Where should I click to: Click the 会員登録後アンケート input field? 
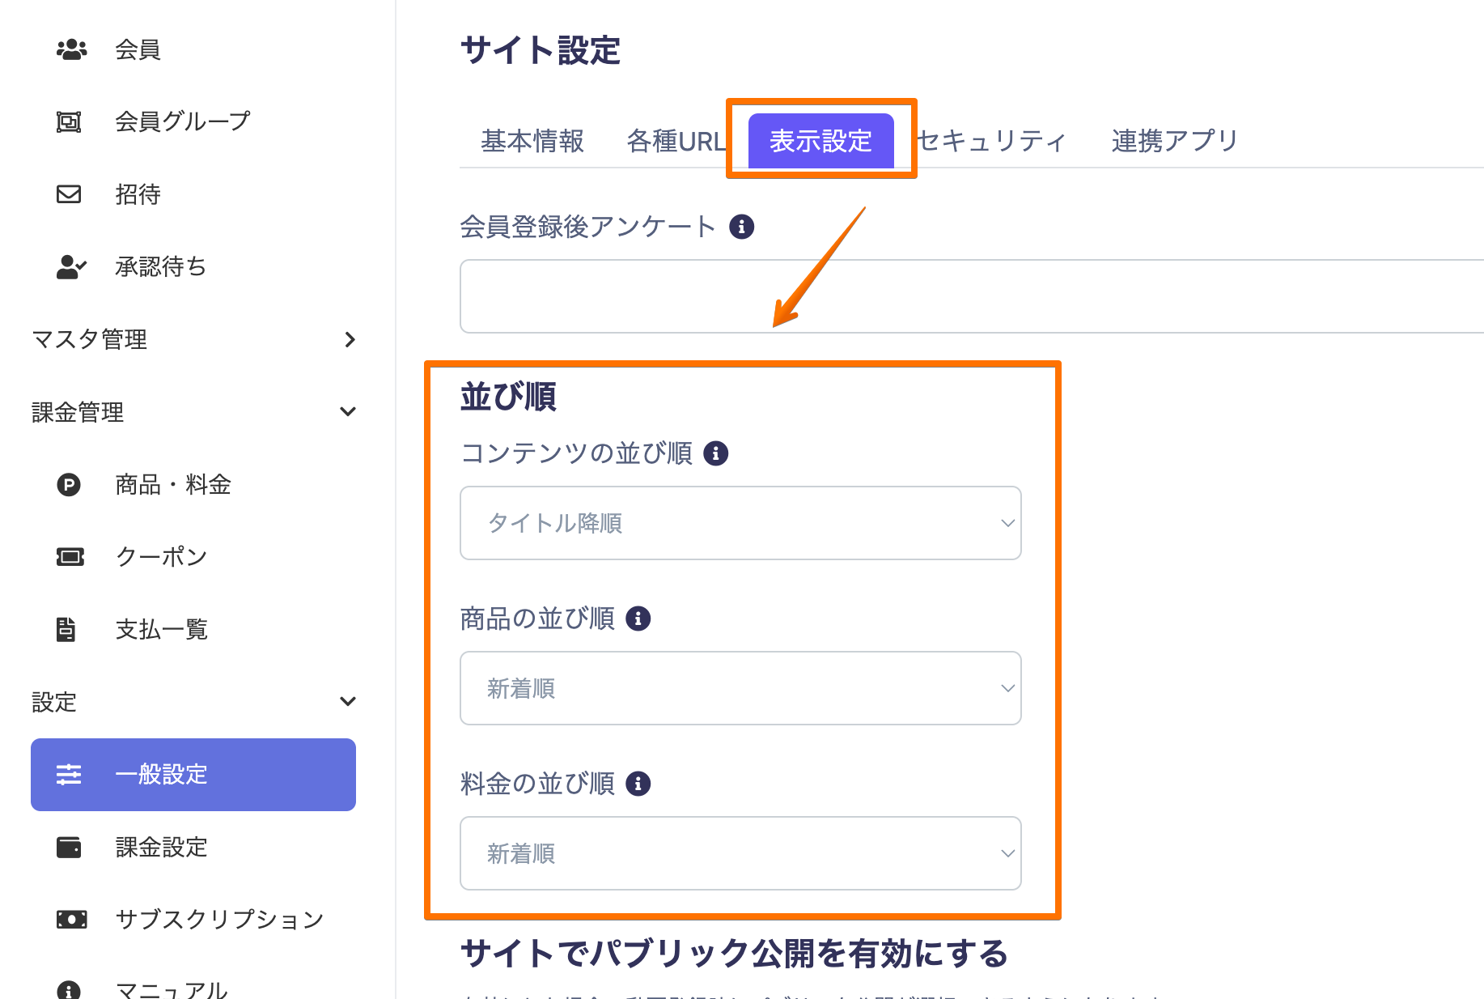(x=971, y=296)
